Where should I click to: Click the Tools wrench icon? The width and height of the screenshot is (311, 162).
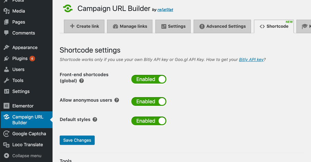[6, 80]
